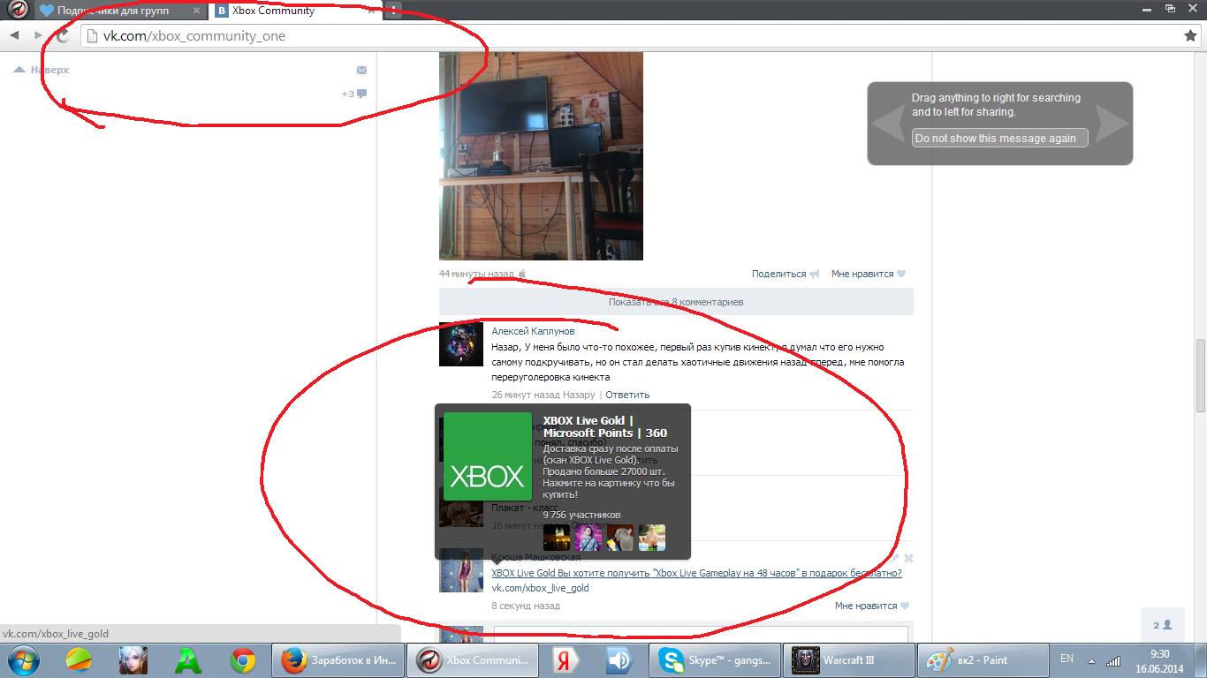Open the third member avatar in popup
The image size is (1207, 678).
pos(620,538)
